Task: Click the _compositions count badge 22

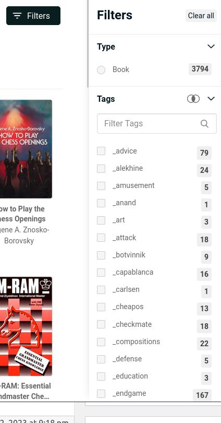Action: pos(204,344)
